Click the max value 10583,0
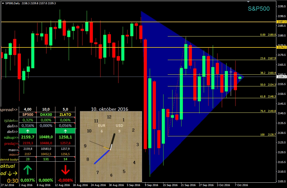The image size is (287, 188). (x=46, y=149)
